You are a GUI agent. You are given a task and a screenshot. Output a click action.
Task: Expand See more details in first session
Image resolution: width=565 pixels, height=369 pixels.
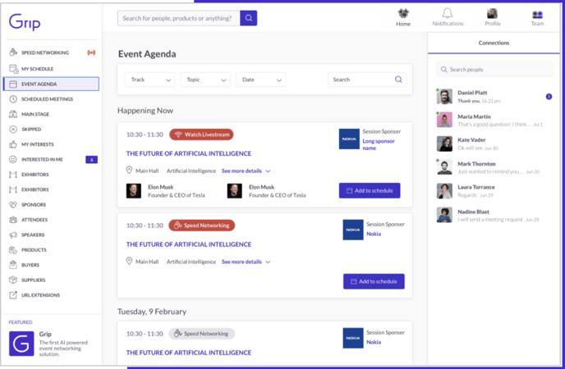tap(246, 171)
